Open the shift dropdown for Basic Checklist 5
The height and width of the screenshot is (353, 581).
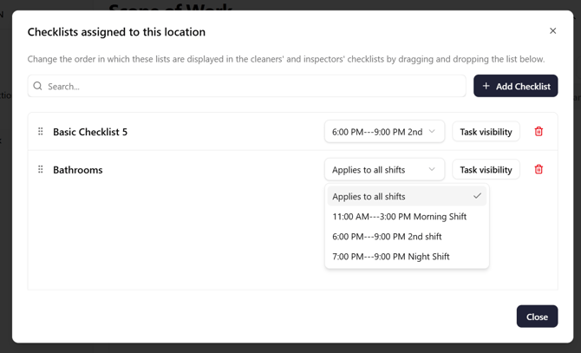[x=384, y=132]
